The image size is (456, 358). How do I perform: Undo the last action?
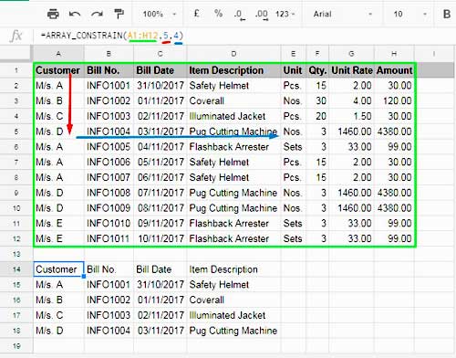coord(75,14)
